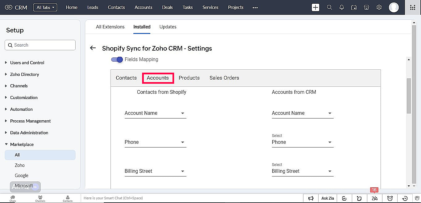This screenshot has height=203, width=421.
Task: Expand Customization section
Action: [24, 97]
